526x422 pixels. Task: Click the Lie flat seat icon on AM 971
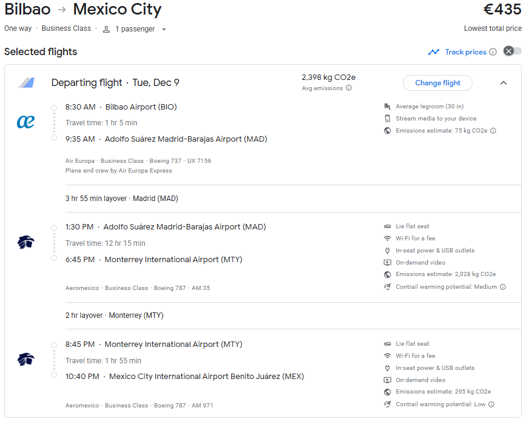tap(387, 344)
